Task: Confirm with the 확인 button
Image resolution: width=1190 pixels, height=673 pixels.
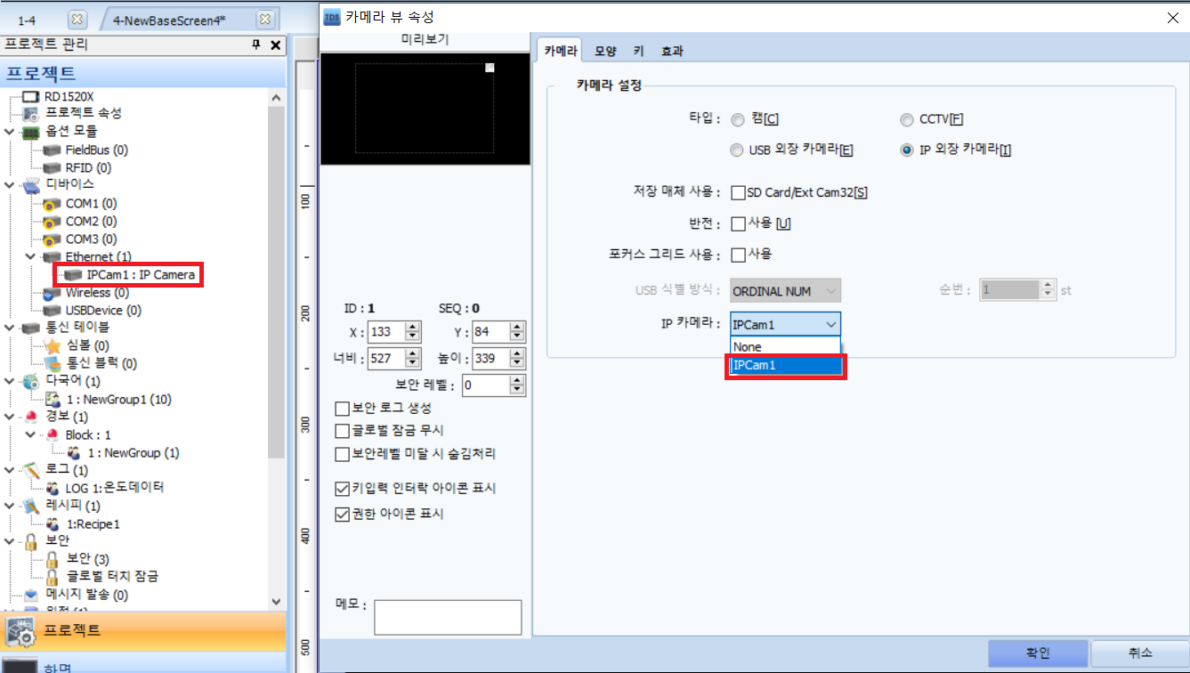Action: pos(1038,653)
